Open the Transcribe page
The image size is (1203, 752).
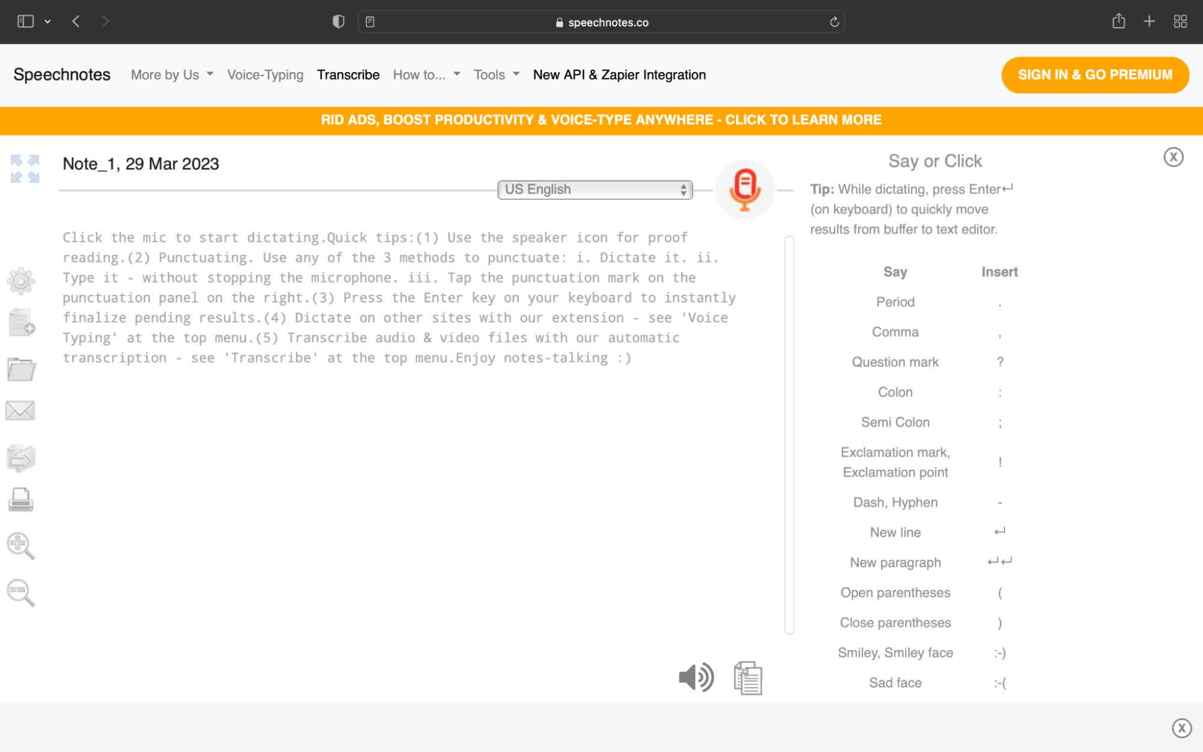(348, 75)
